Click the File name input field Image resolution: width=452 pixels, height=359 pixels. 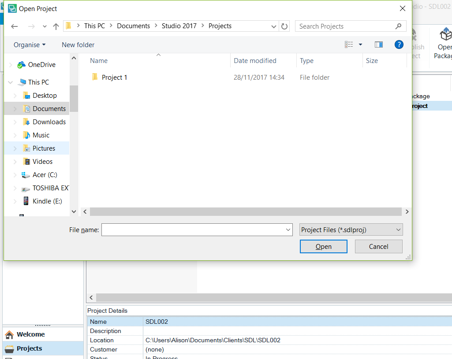193,230
